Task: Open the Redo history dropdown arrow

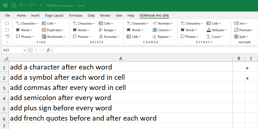Action: click(35, 5)
